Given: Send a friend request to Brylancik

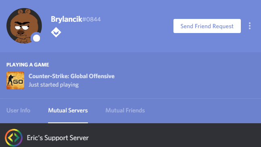Looking at the screenshot, I should pos(207,26).
